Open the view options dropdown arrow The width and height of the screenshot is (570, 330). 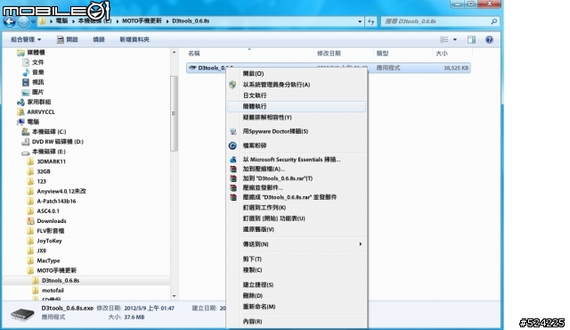pyautogui.click(x=455, y=39)
